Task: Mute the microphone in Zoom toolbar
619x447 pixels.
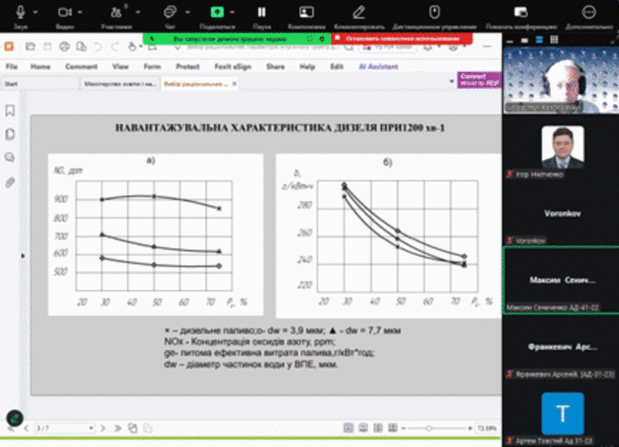Action: click(21, 13)
